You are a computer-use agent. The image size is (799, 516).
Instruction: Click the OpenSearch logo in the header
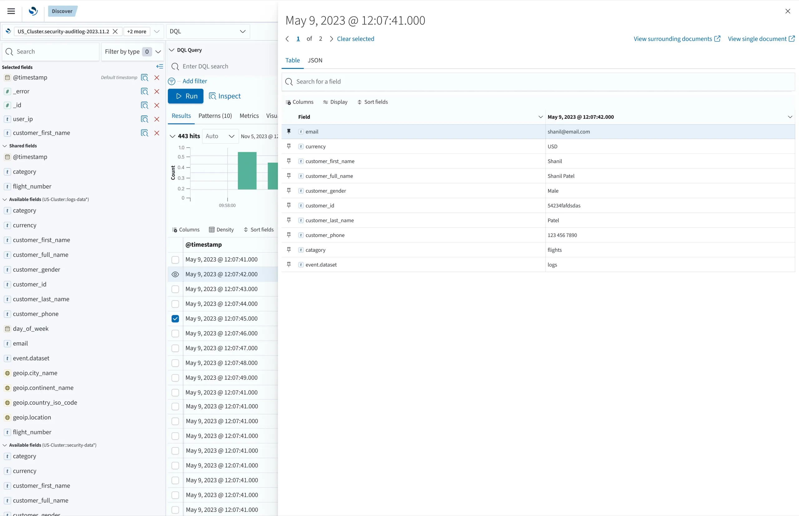(33, 11)
